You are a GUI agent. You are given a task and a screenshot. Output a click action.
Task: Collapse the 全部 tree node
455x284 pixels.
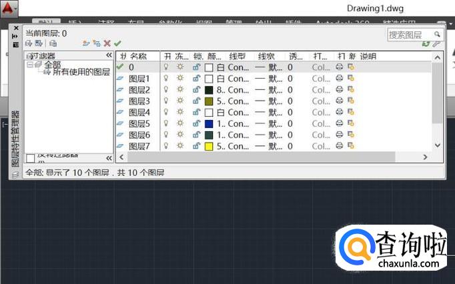point(29,65)
